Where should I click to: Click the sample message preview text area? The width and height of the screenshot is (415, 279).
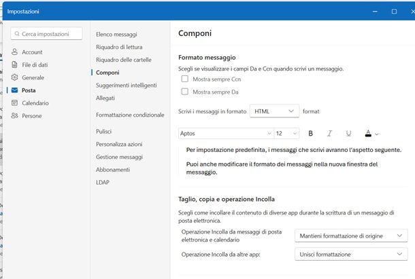coord(294,161)
